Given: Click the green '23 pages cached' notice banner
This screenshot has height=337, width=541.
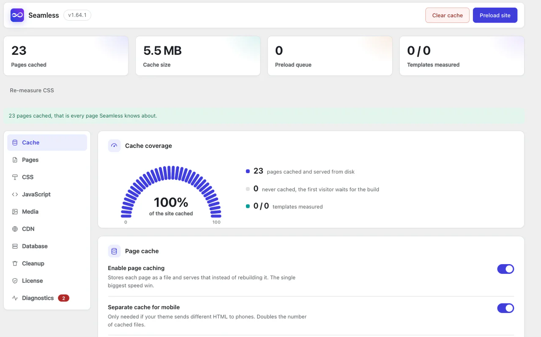Looking at the screenshot, I should tap(264, 116).
